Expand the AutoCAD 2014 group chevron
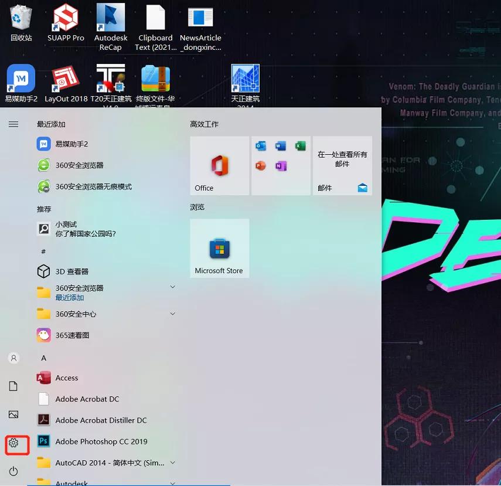The image size is (501, 486). 172,462
